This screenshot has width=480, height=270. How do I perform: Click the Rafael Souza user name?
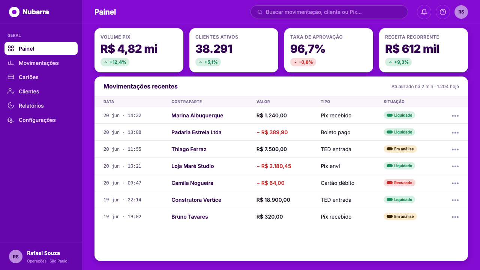coord(43,253)
